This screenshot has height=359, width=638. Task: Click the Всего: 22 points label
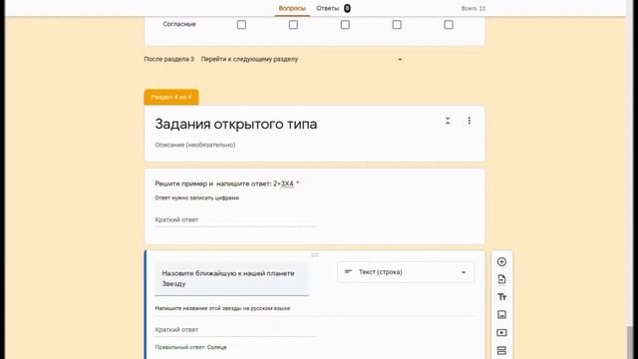(x=474, y=9)
